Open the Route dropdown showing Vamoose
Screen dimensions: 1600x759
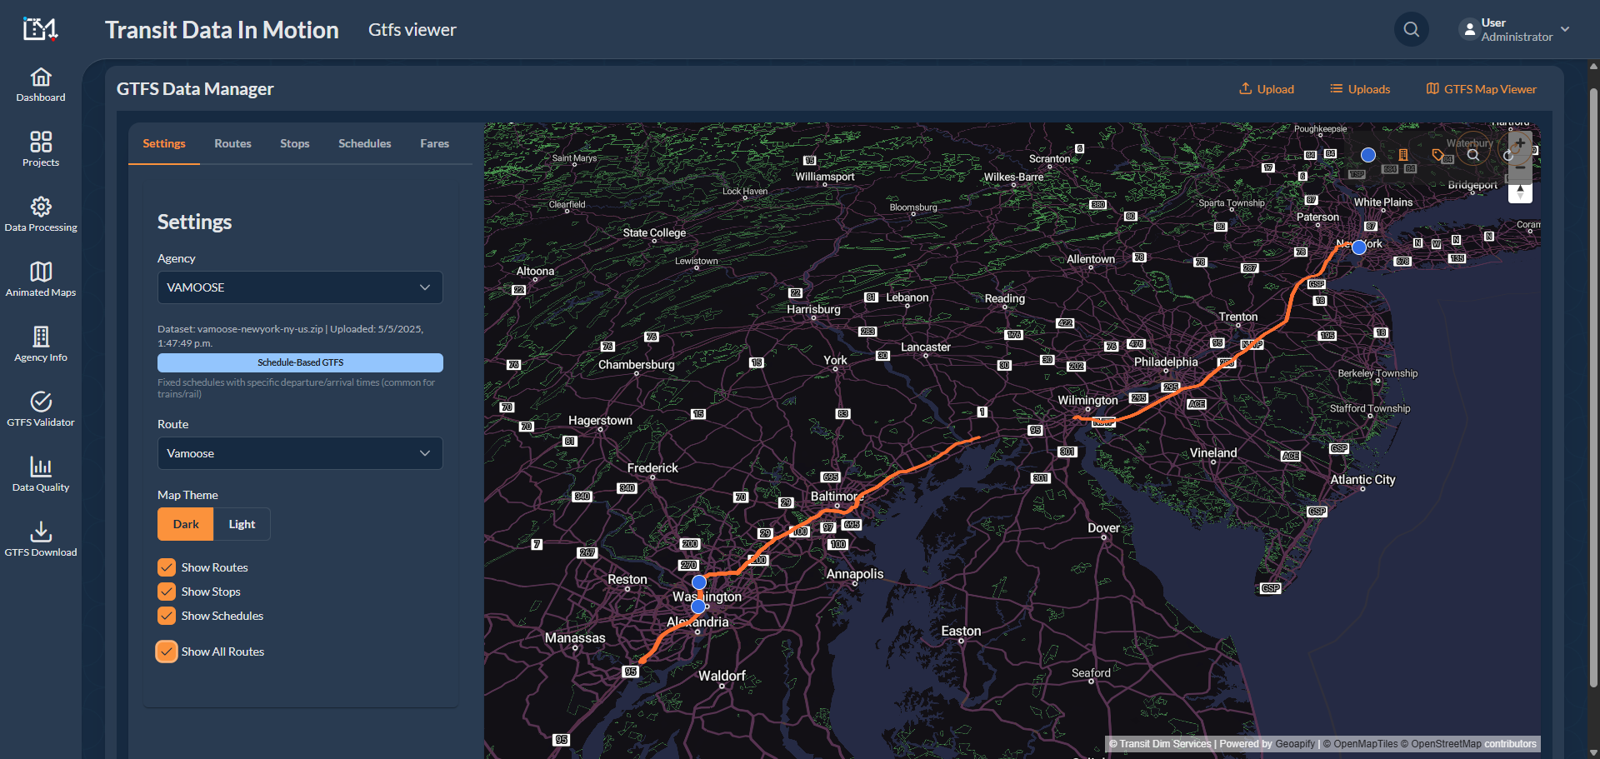click(300, 453)
